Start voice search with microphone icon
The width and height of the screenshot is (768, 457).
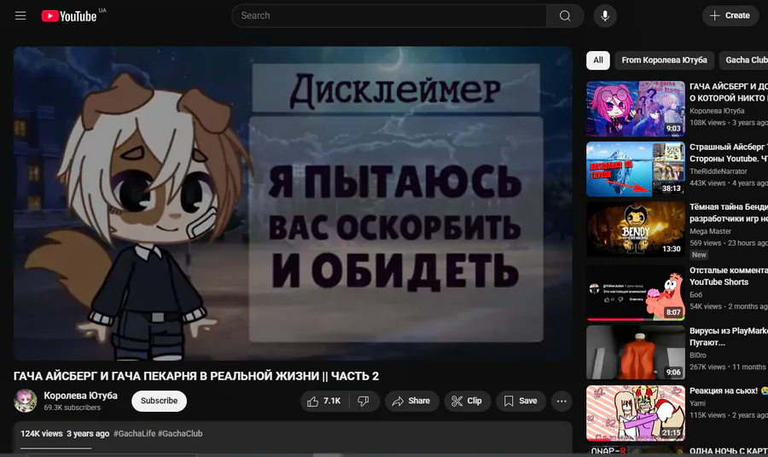(605, 15)
